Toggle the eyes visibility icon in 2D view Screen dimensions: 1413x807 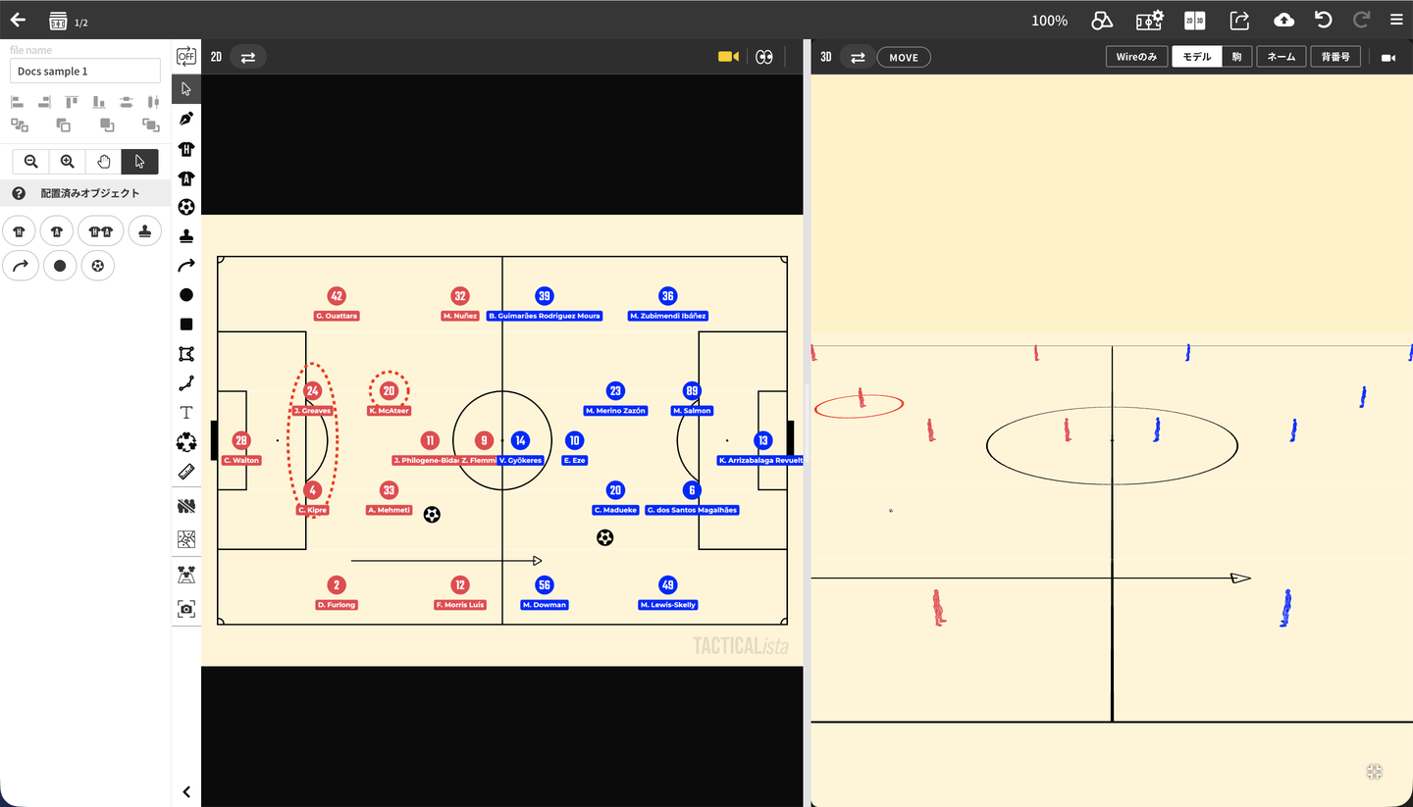tap(764, 57)
